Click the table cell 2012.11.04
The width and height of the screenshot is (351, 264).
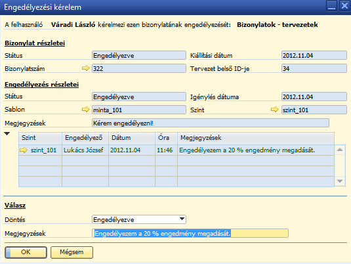coord(132,150)
